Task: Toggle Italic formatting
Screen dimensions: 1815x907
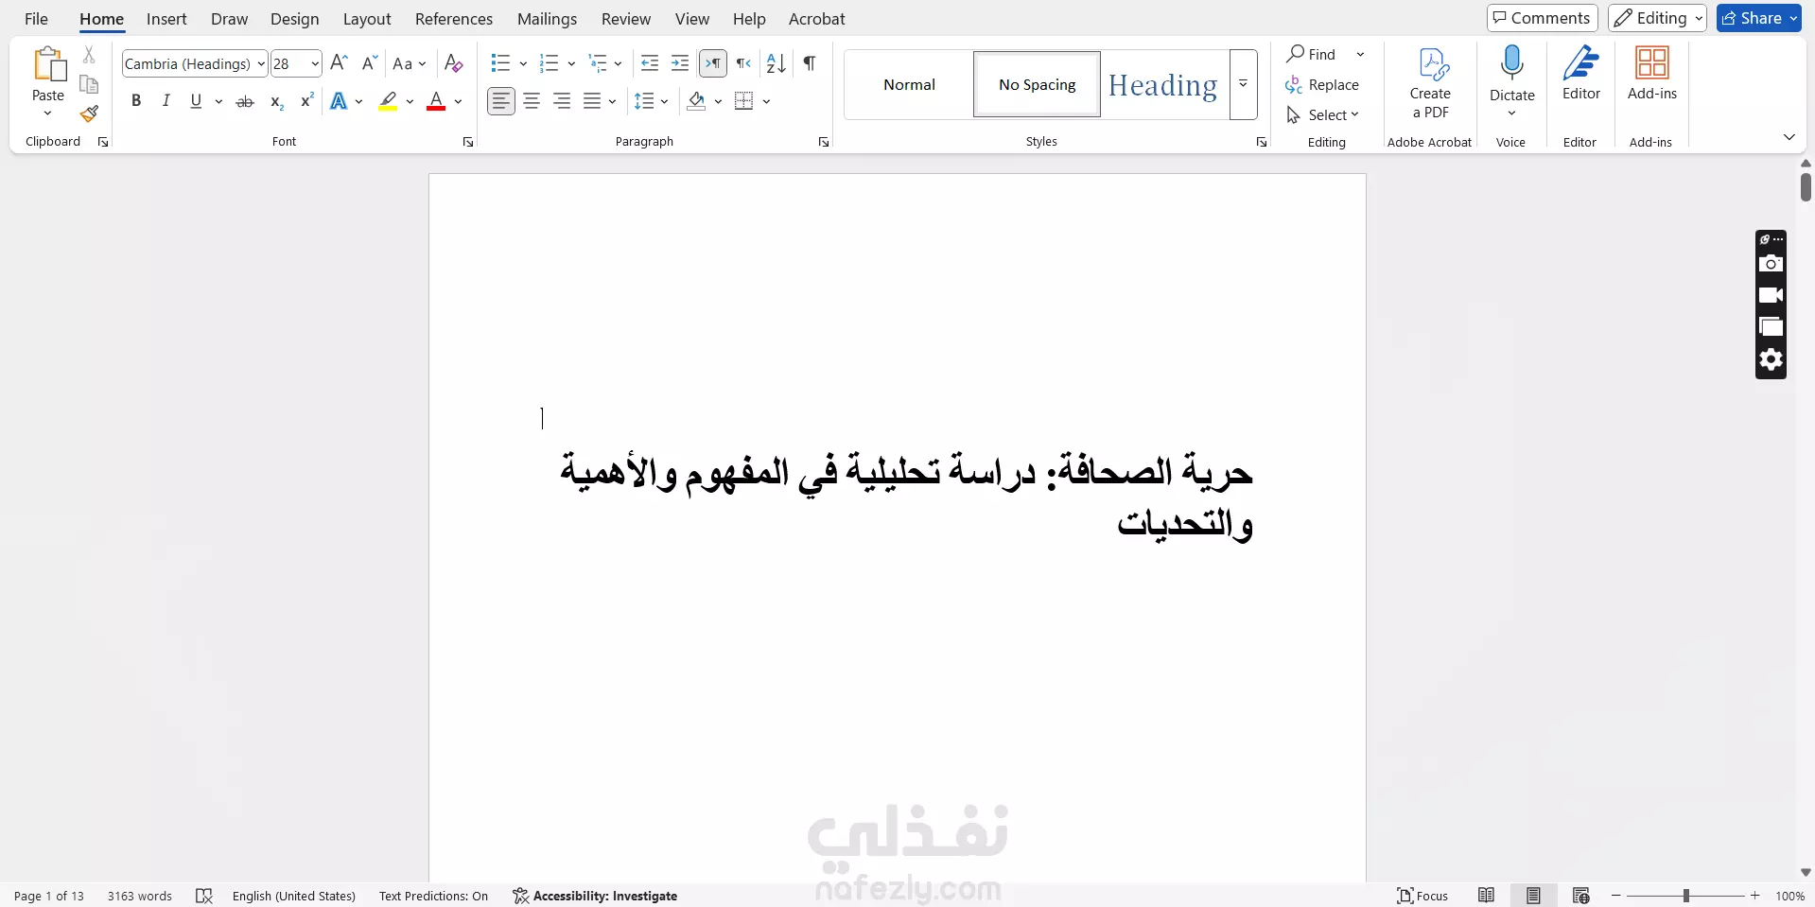Action: (166, 100)
